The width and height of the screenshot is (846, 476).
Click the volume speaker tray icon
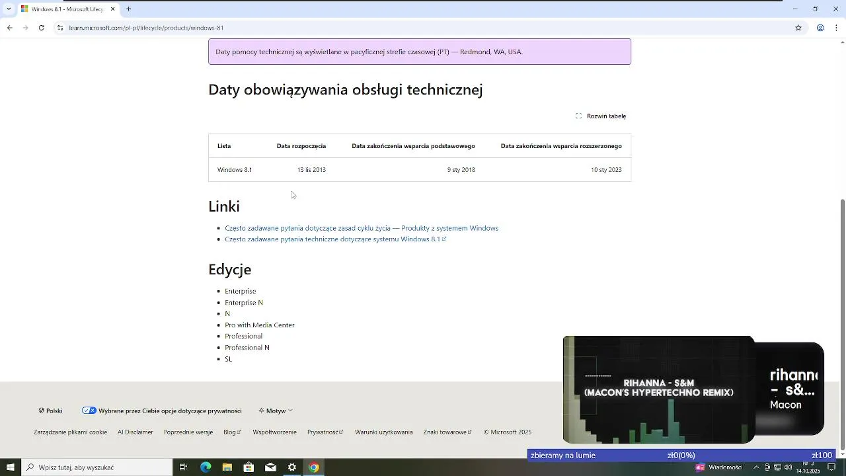point(788,467)
